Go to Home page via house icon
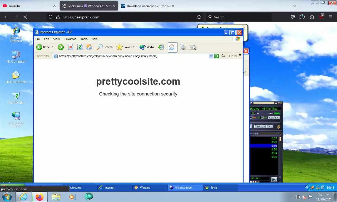The image size is (337, 202). click(x=89, y=47)
